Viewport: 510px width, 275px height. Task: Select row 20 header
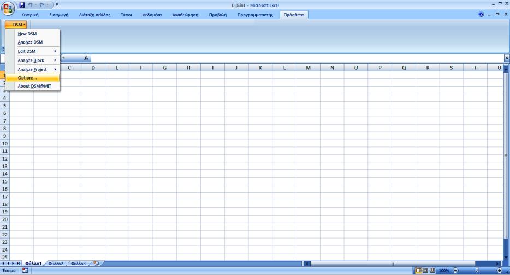coord(4,219)
